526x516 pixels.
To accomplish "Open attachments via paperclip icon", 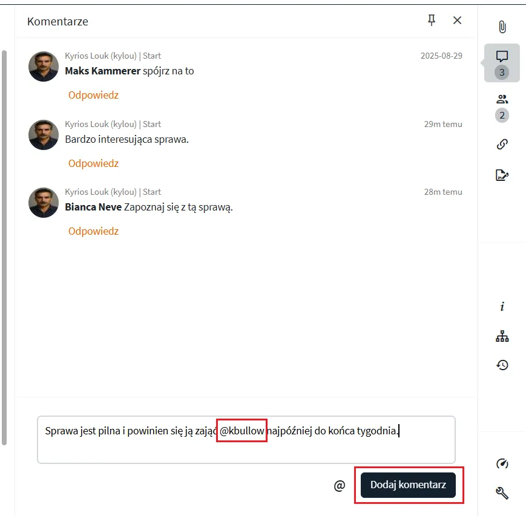I will point(502,27).
